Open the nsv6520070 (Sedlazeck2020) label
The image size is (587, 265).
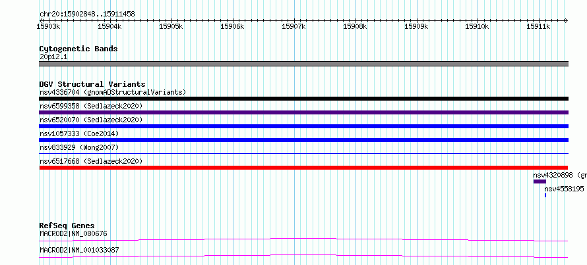coord(91,120)
